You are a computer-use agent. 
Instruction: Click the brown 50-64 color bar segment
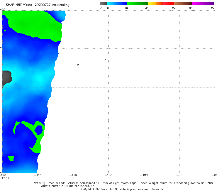183,4
